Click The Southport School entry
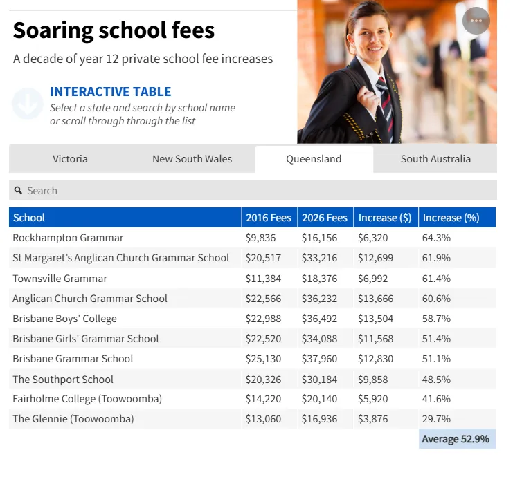This screenshot has width=513, height=477. (63, 380)
